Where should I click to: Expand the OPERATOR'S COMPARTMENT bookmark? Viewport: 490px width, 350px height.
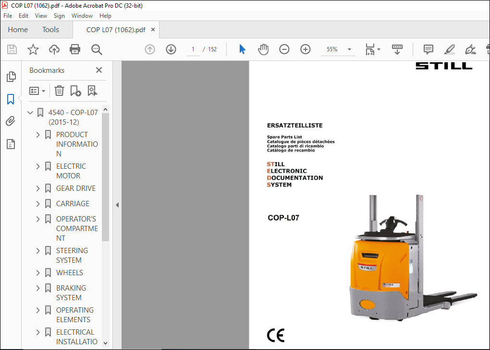[x=38, y=219]
